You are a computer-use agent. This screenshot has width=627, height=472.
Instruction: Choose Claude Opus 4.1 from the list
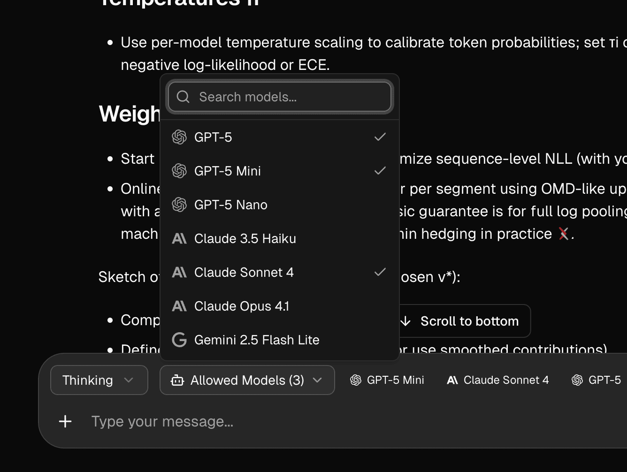coord(242,306)
